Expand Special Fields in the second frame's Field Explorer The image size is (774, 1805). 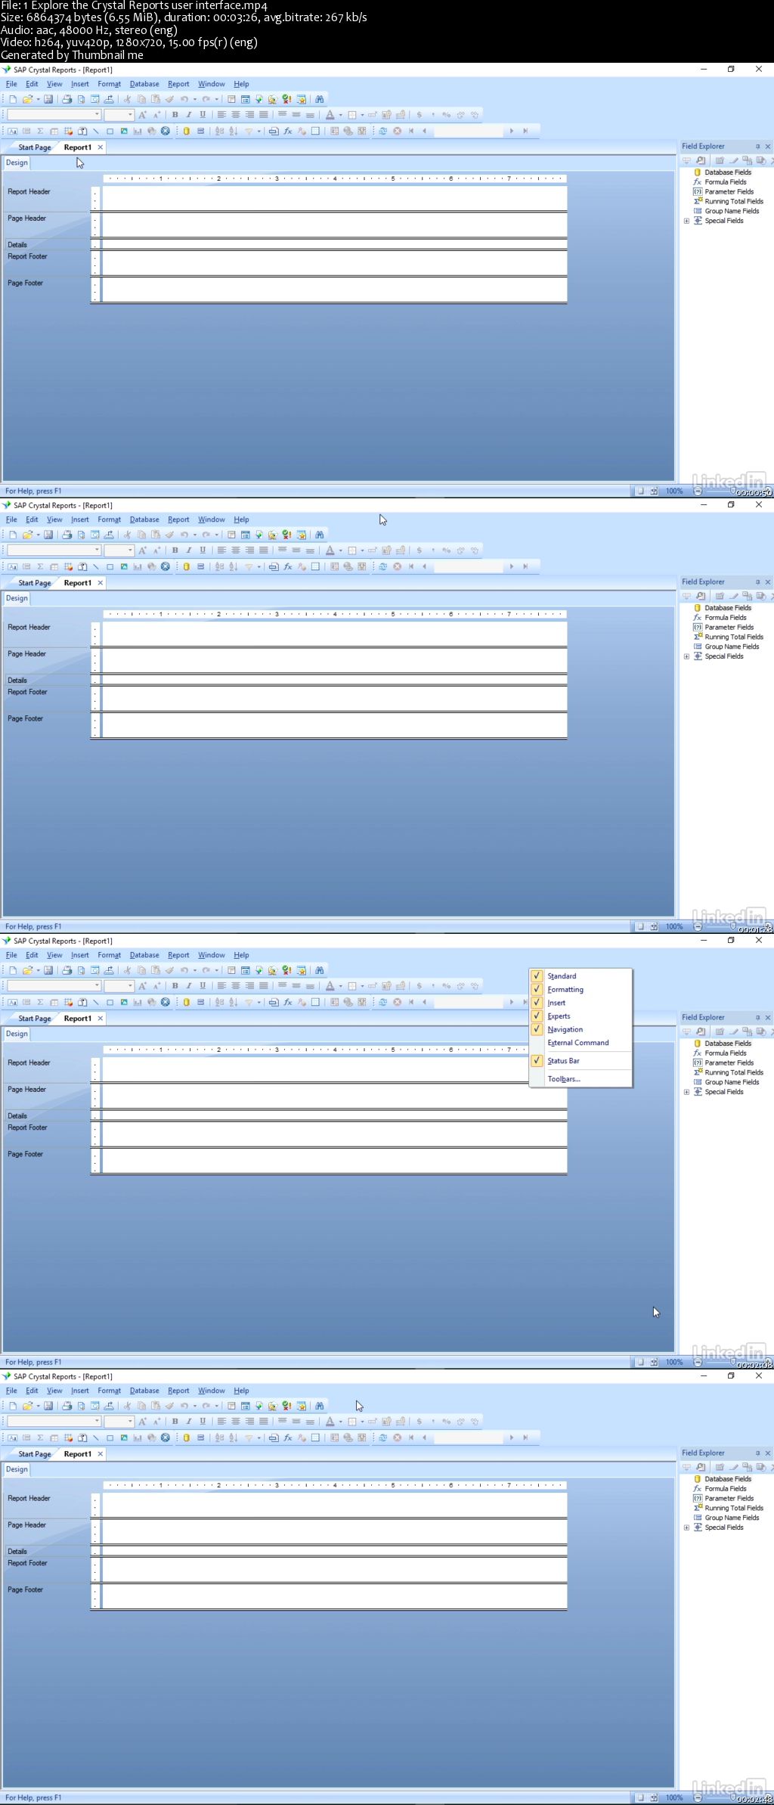[686, 657]
